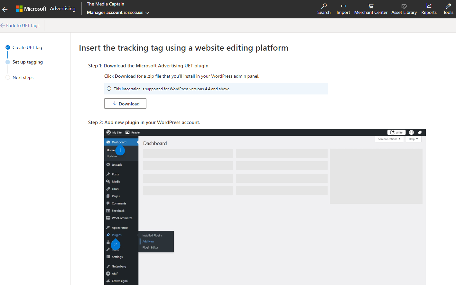The height and width of the screenshot is (285, 456).
Task: Open the Asset Library
Action: click(x=404, y=9)
